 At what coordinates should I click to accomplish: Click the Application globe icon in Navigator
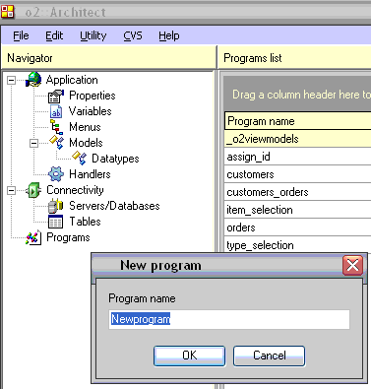pos(33,80)
